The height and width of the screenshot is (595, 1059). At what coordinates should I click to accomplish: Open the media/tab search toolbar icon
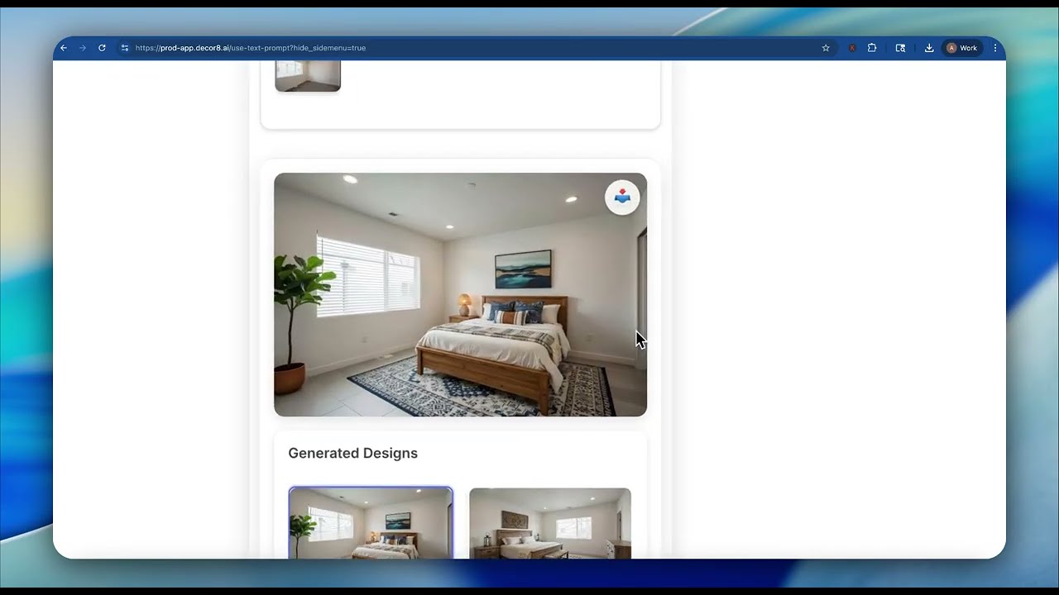click(x=900, y=48)
